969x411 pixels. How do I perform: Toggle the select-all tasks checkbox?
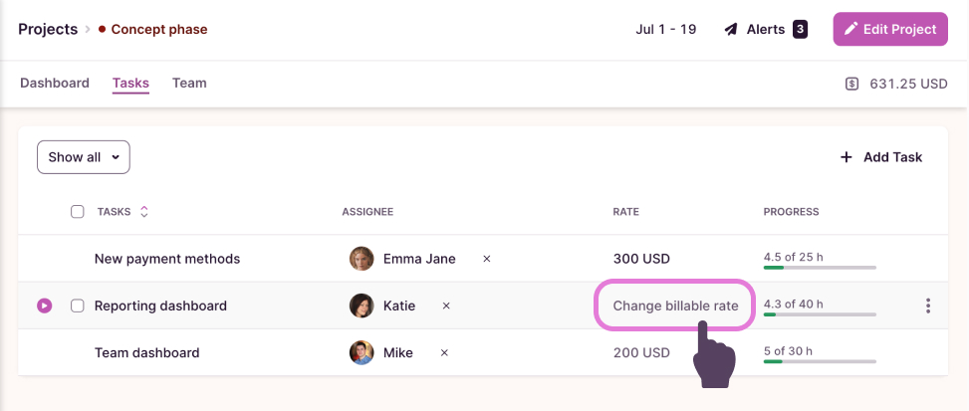click(78, 212)
